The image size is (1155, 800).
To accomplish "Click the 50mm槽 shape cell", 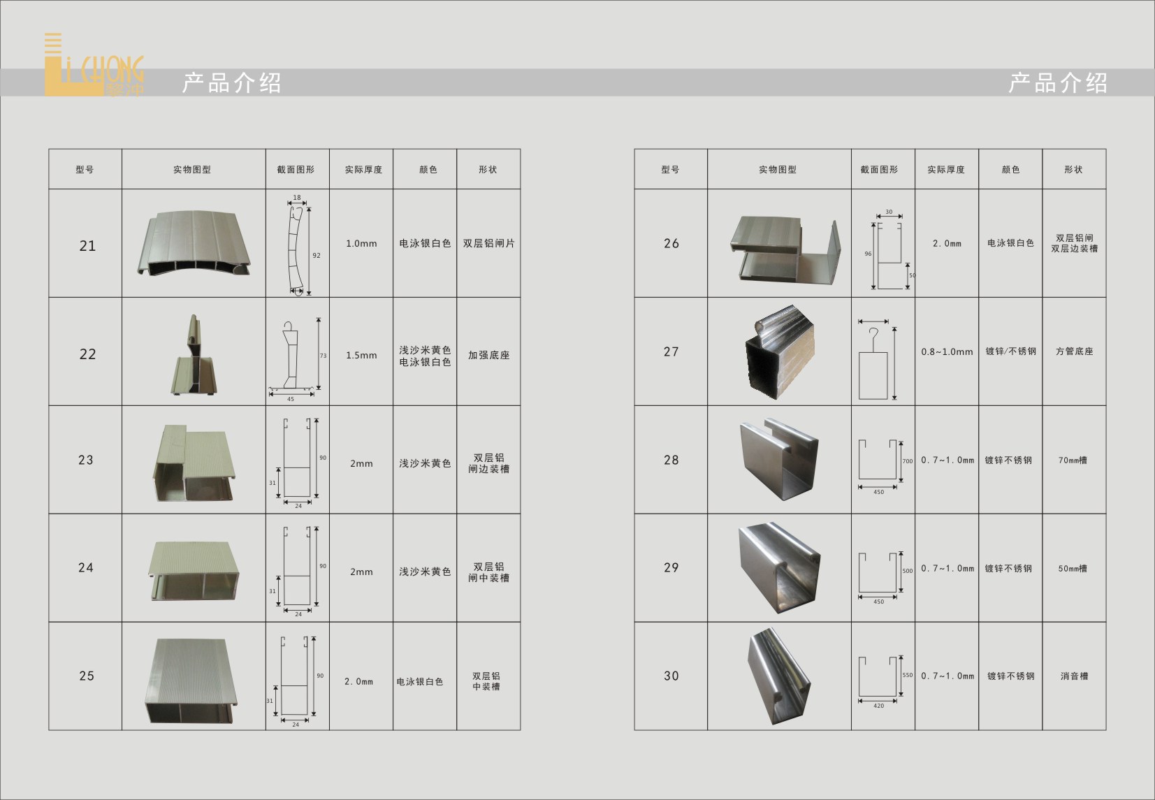I will click(x=1073, y=568).
